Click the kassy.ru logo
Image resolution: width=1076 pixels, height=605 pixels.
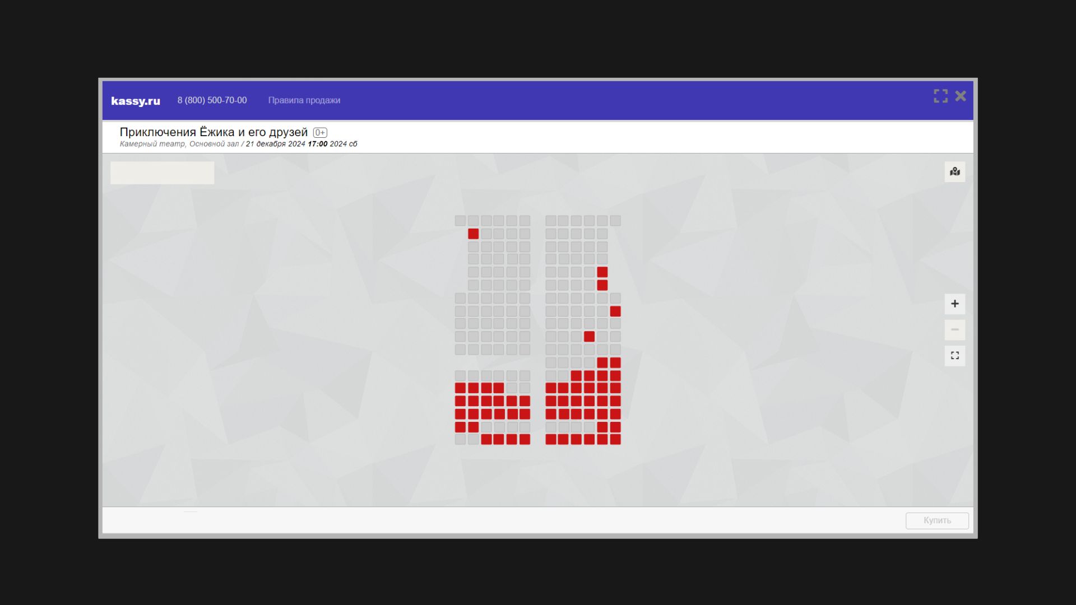[136, 101]
